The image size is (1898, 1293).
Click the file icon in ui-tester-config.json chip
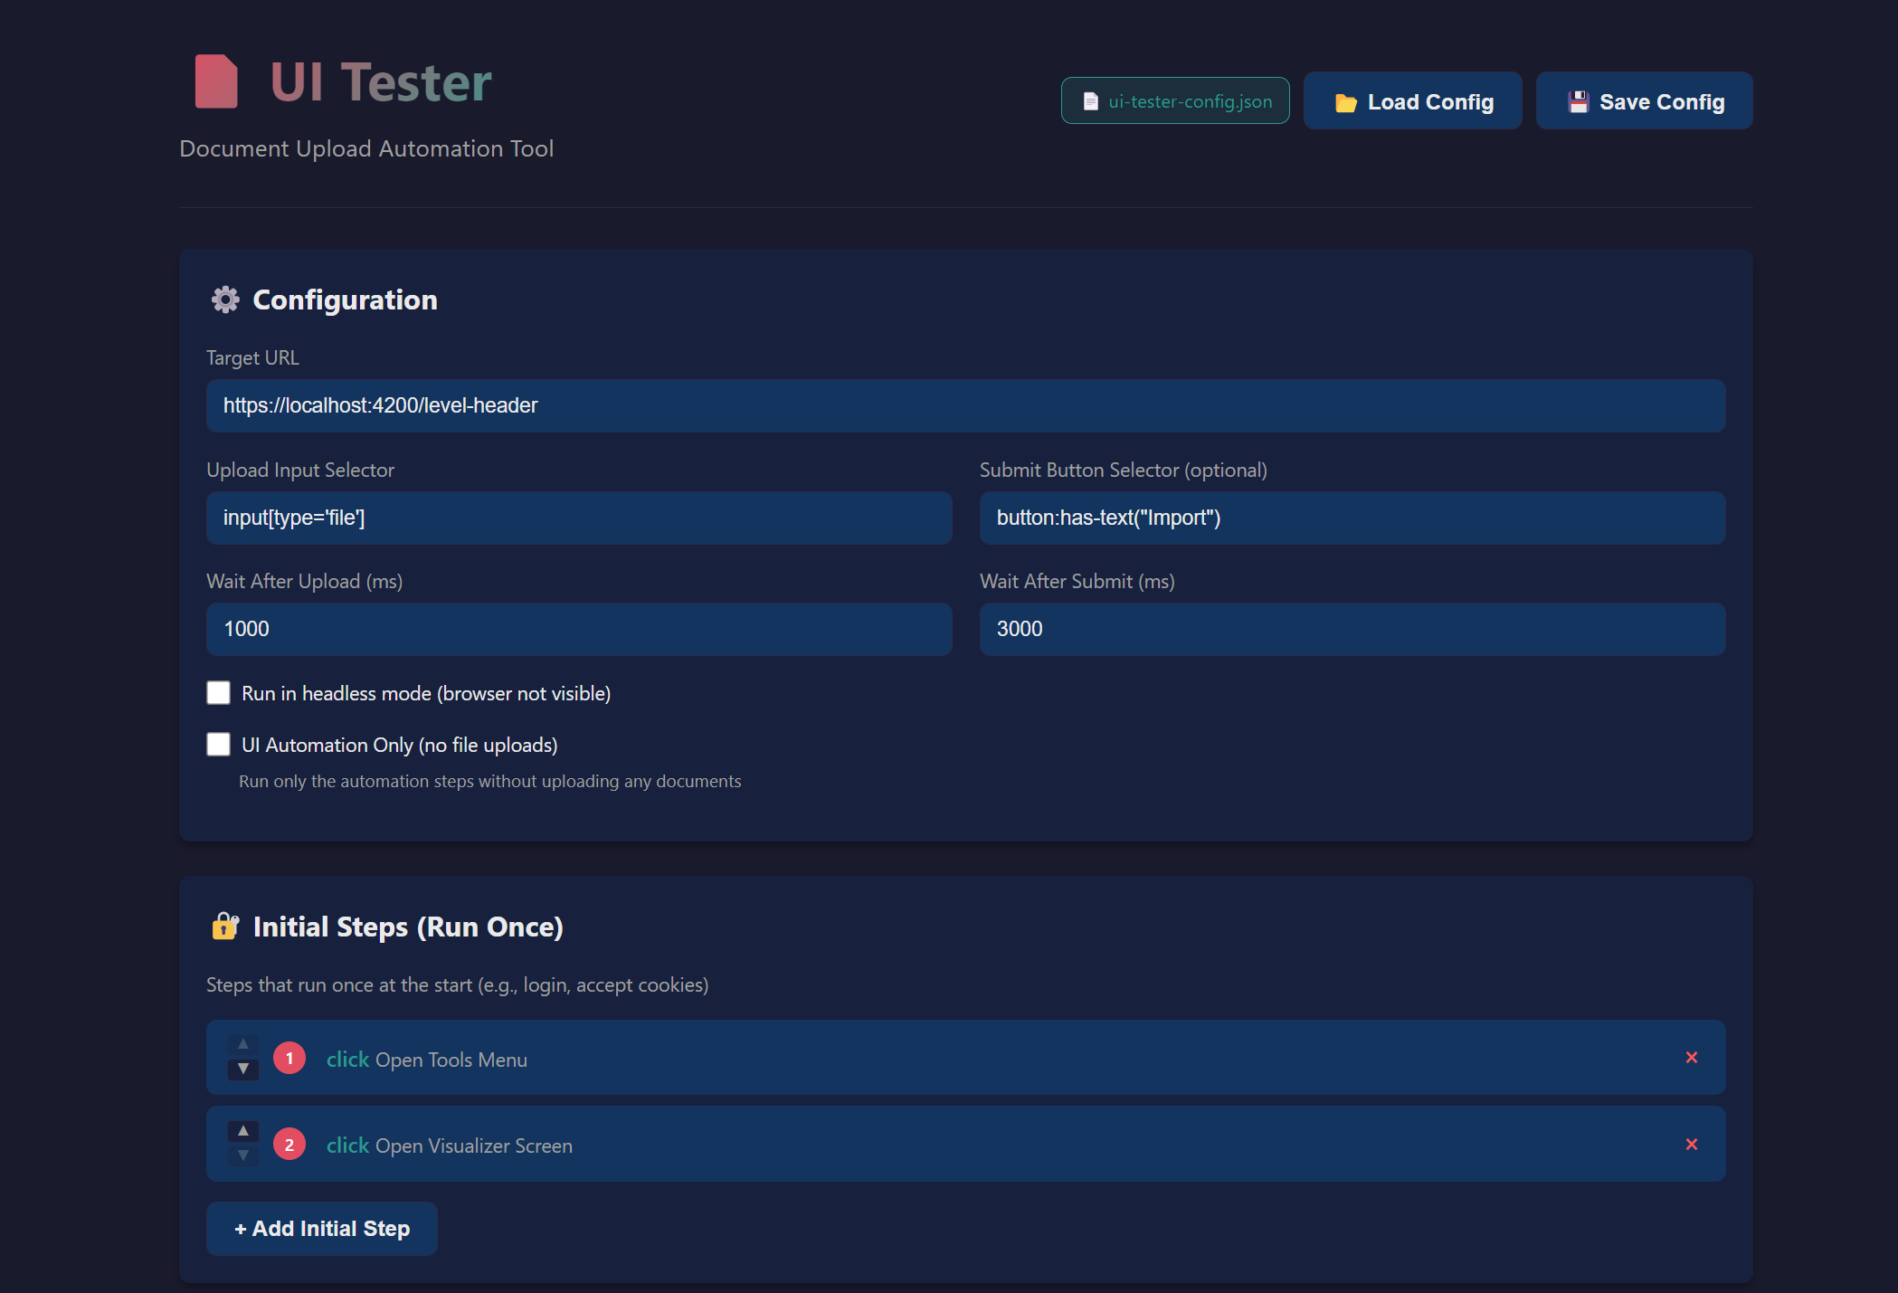pos(1090,101)
